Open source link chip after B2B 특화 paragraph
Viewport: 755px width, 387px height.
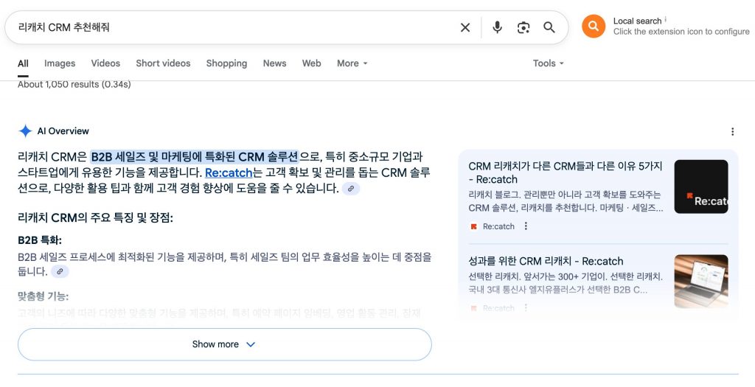tap(60, 271)
